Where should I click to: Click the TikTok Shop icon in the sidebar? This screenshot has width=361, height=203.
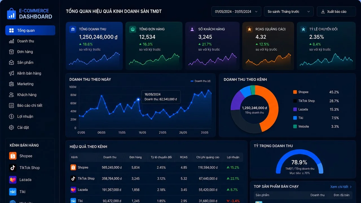[13, 168]
